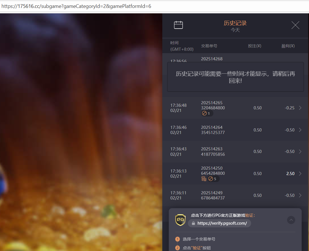Expand details for the 17:36:48 record

[x=300, y=108]
